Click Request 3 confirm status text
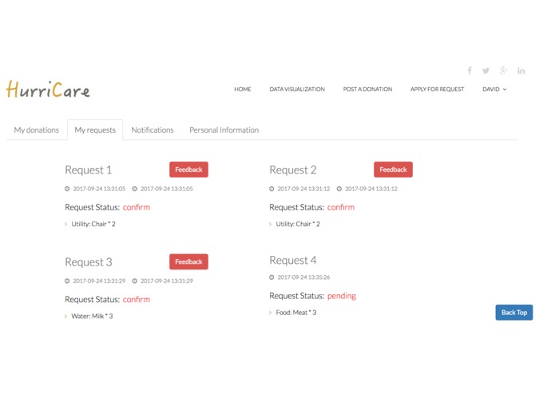Screen dimensions: 555x395 point(137,299)
